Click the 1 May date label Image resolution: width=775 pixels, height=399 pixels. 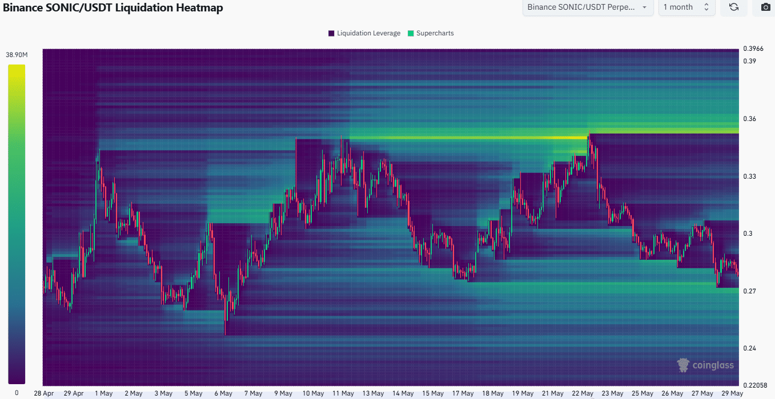pyautogui.click(x=103, y=393)
